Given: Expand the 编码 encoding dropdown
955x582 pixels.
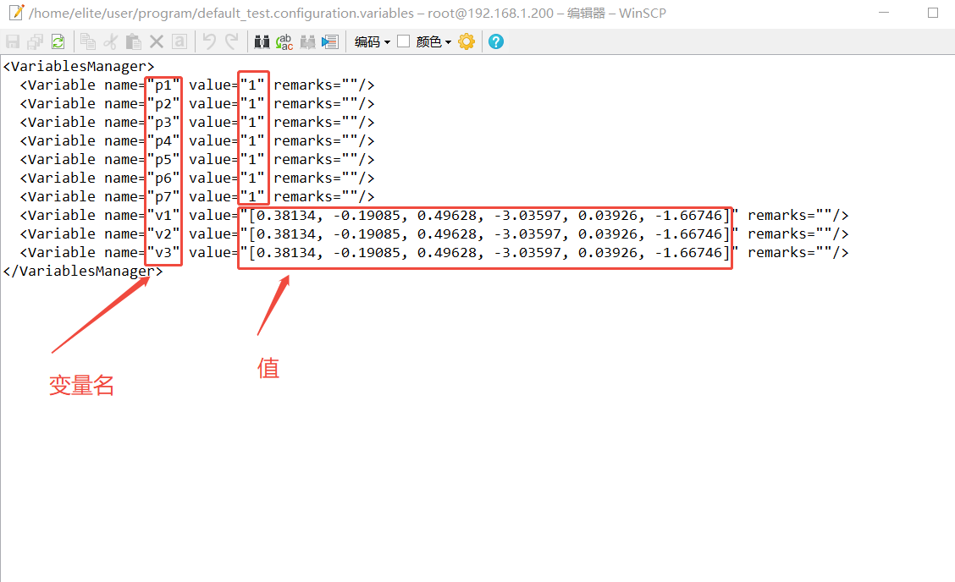Looking at the screenshot, I should point(373,41).
